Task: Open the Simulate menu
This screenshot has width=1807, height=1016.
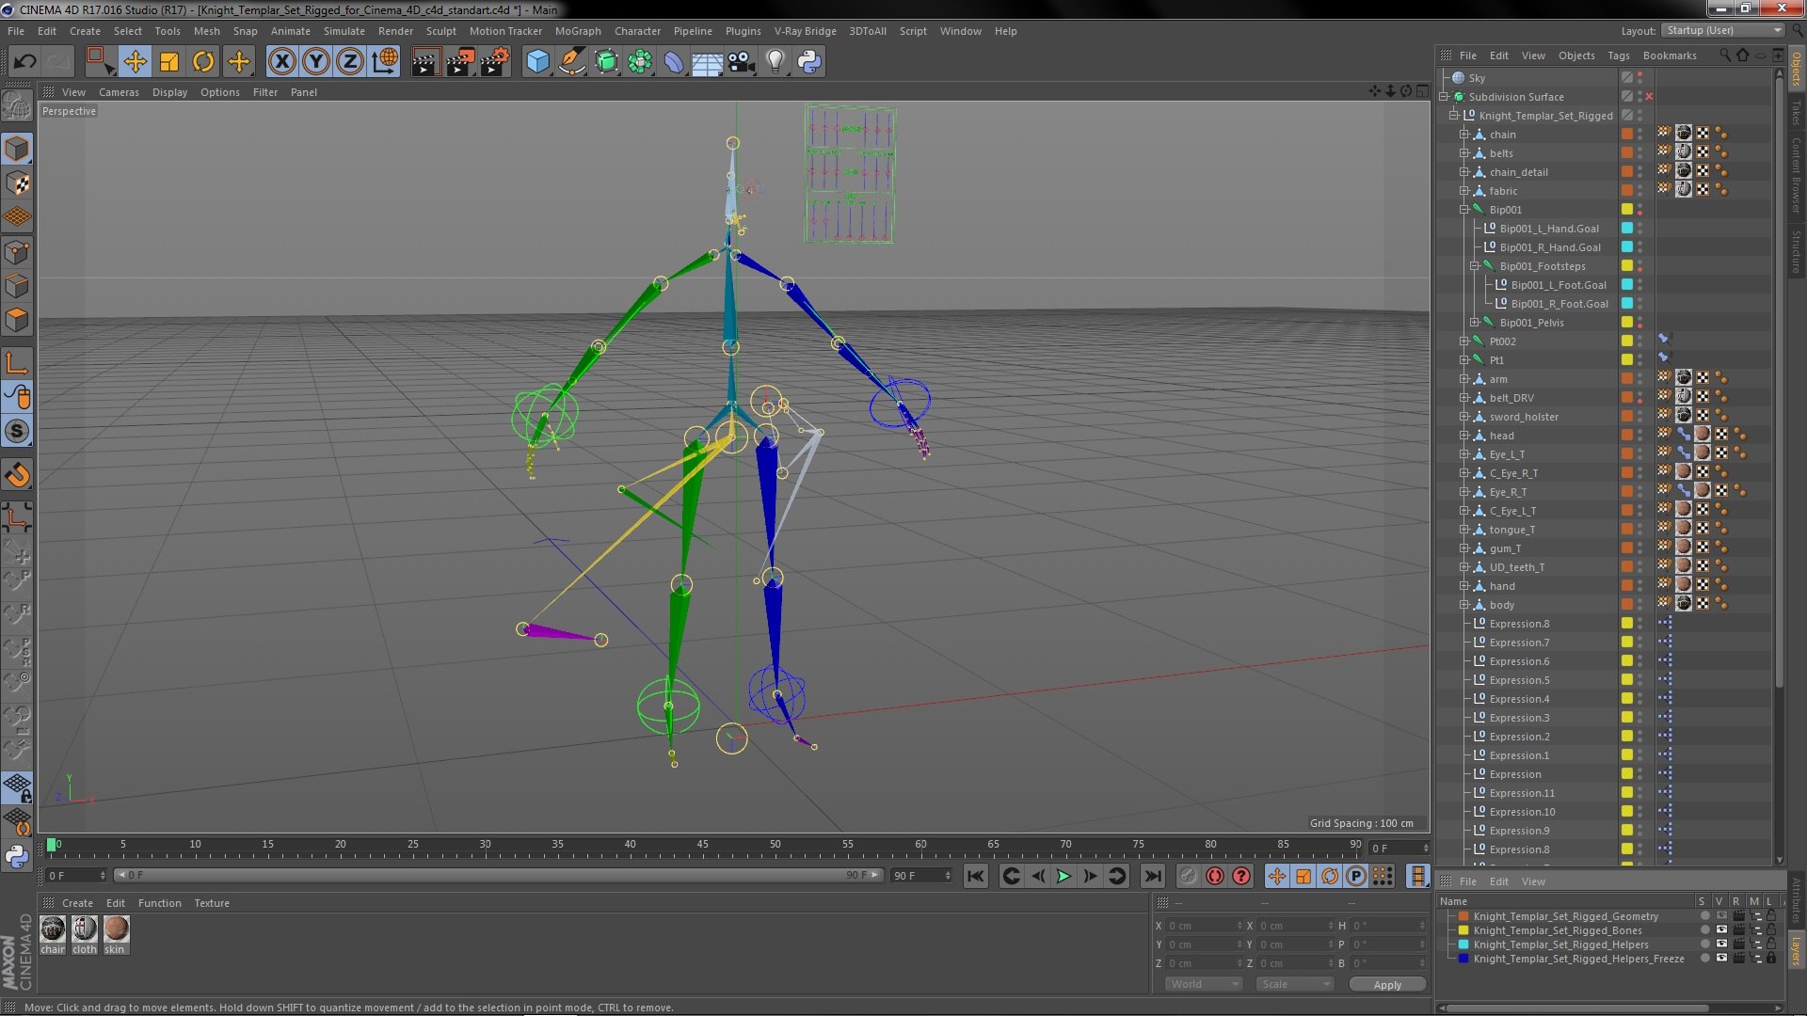Action: [x=344, y=31]
